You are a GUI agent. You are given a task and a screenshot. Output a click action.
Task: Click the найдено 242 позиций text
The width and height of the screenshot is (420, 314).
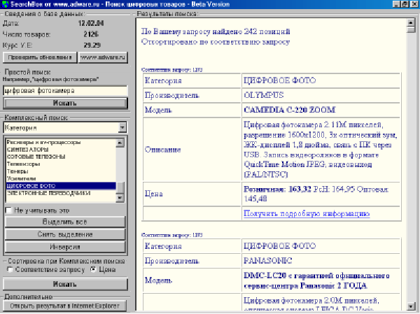click(x=251, y=31)
